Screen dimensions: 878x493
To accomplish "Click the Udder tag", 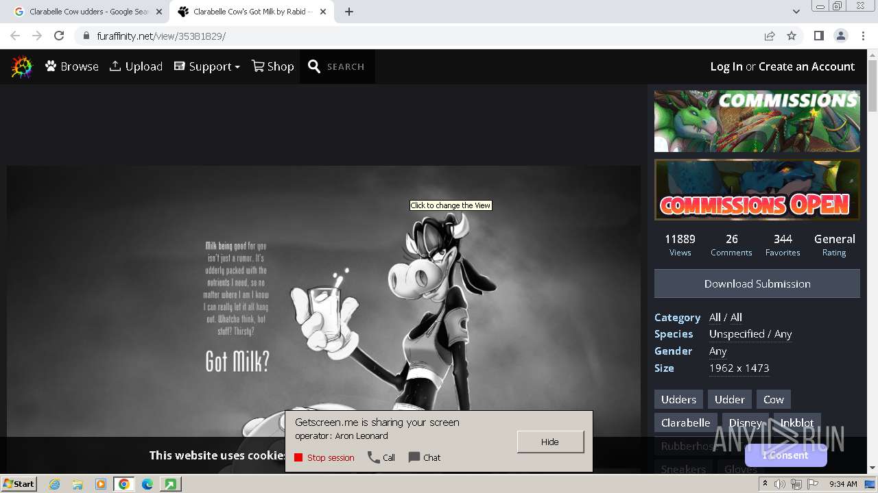I will point(730,399).
